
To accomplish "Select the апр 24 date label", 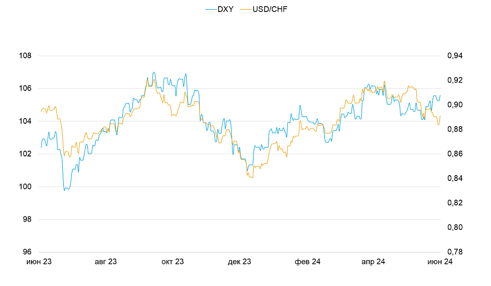I will coord(373,262).
